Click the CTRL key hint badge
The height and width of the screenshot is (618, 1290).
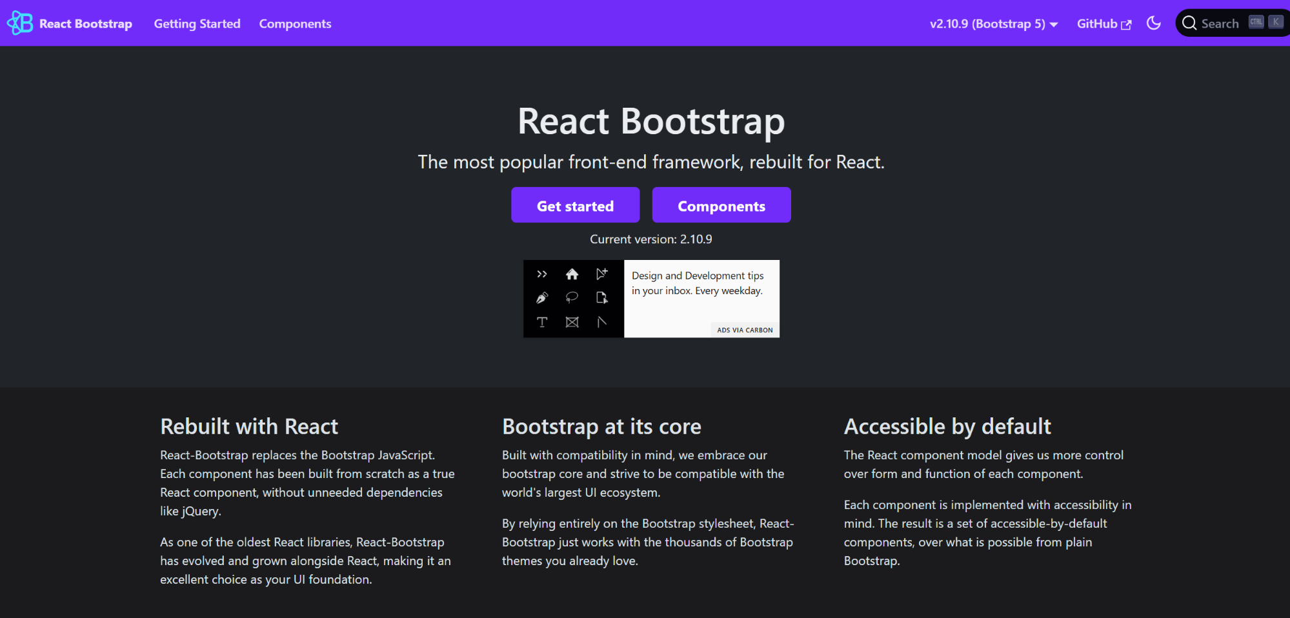1256,22
